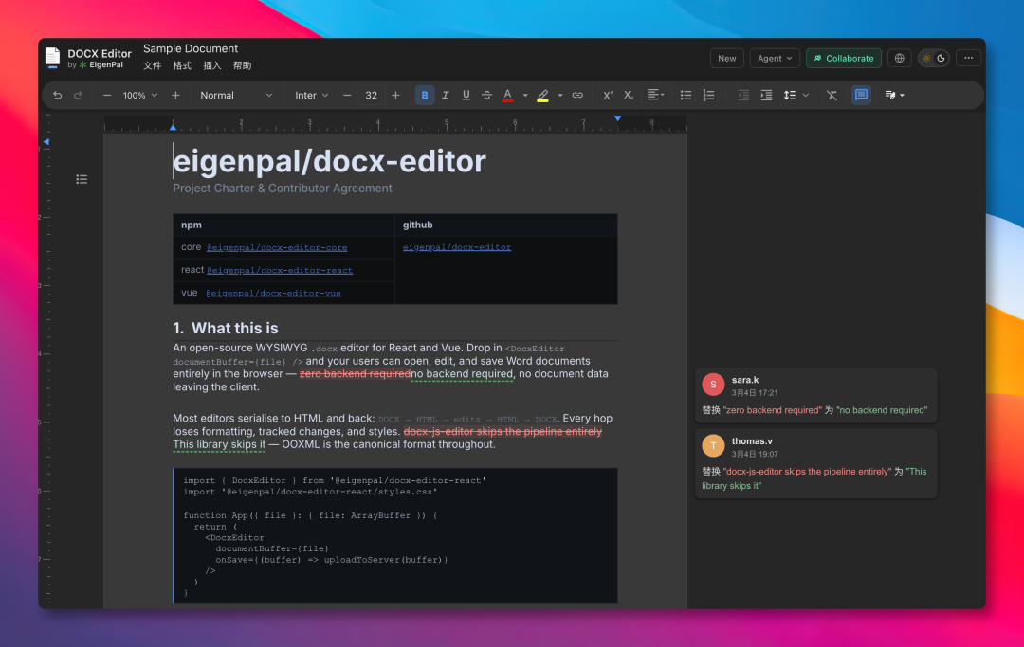1024x647 pixels.
Task: Click the inserted 'This library skips it' text
Action: pyautogui.click(x=219, y=444)
